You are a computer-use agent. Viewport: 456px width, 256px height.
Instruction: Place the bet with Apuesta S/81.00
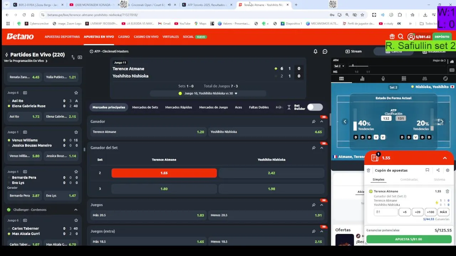409,239
